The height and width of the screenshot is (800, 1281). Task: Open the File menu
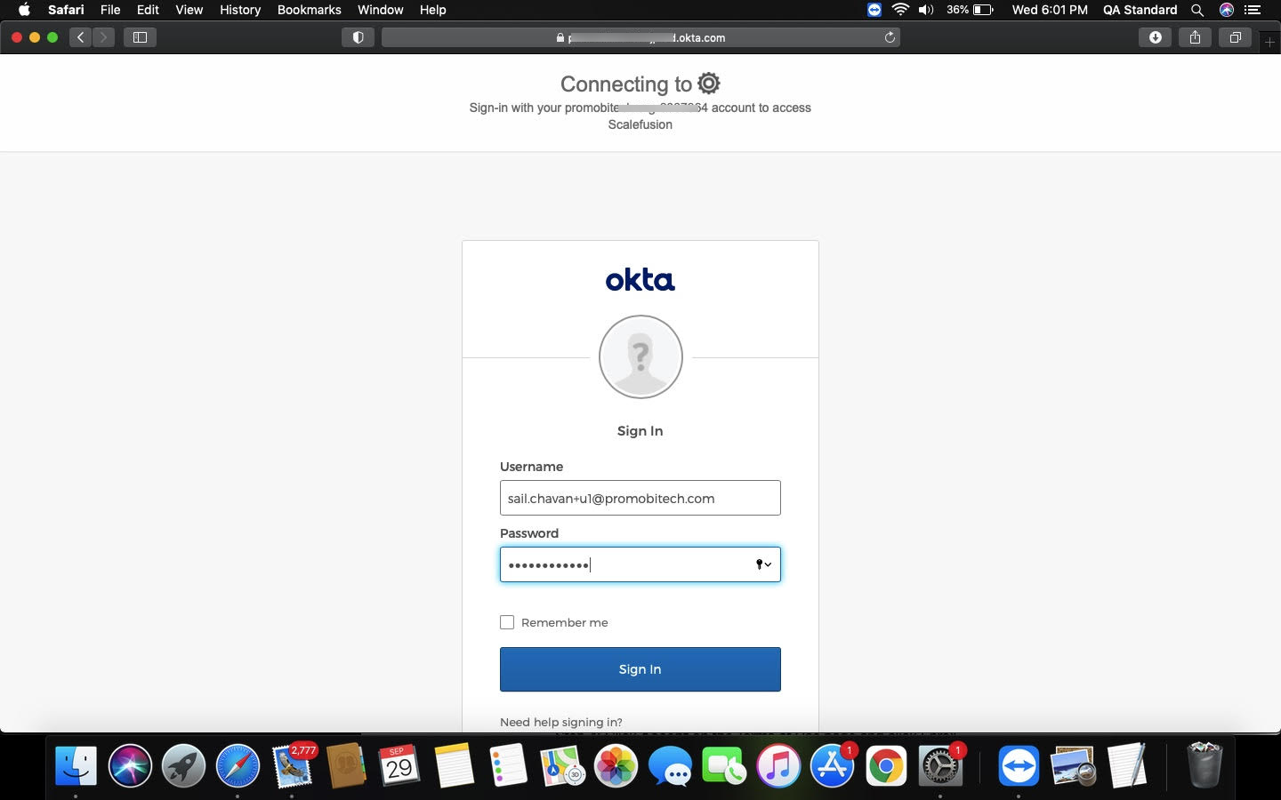(110, 10)
